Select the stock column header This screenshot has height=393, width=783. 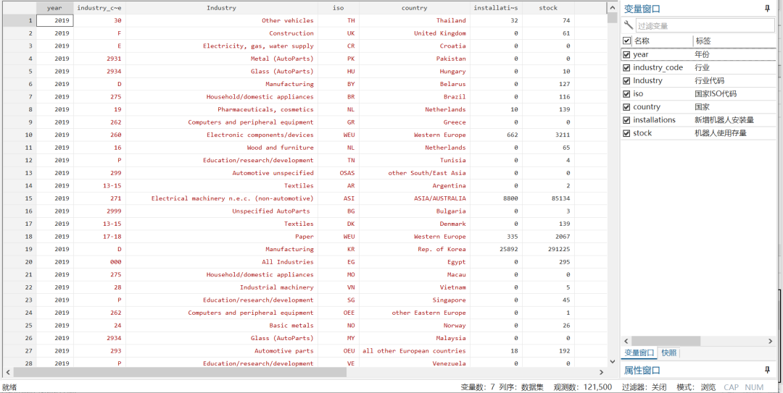548,8
